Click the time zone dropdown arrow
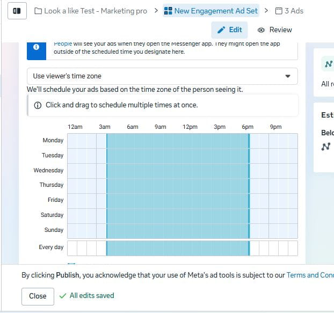Screen dimensions: 334x313 coord(288,76)
